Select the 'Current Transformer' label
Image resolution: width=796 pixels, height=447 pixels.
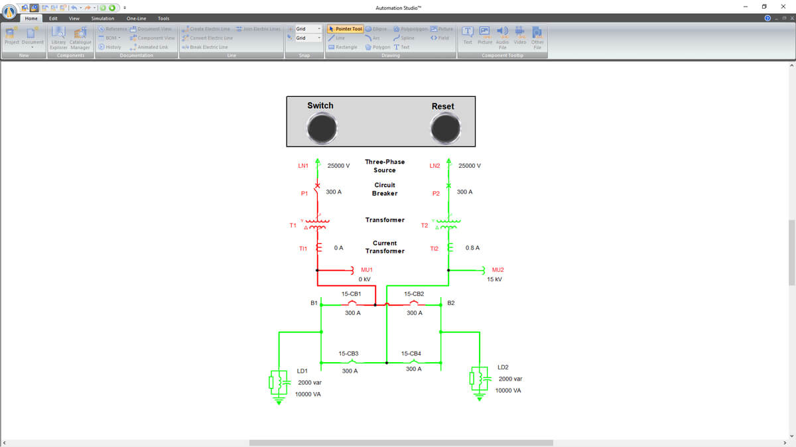(385, 247)
